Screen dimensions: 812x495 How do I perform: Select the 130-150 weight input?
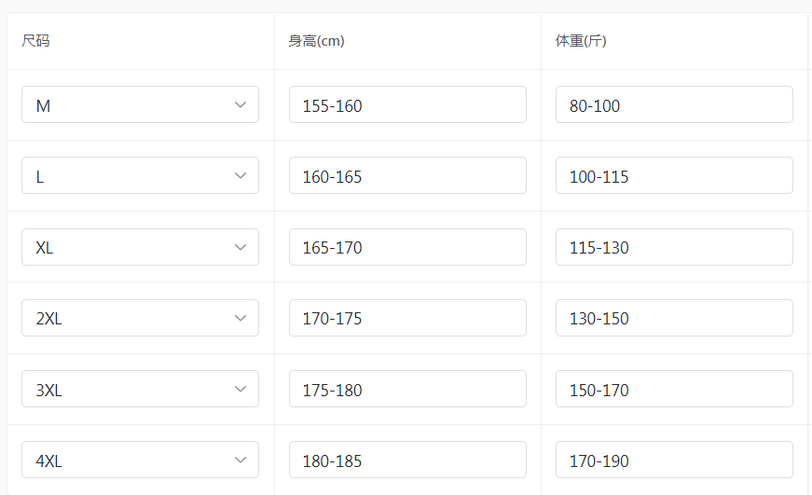pos(674,318)
